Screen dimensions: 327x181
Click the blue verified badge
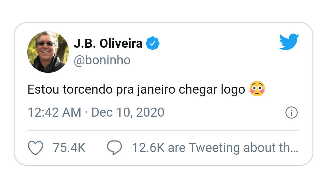pyautogui.click(x=153, y=44)
